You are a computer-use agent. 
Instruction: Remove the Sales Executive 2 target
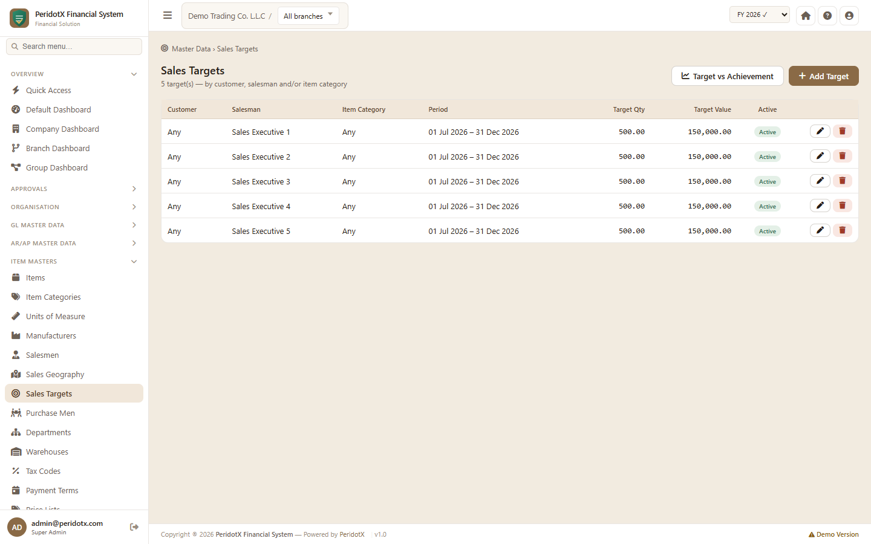click(x=842, y=156)
